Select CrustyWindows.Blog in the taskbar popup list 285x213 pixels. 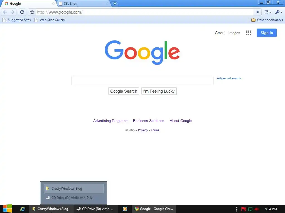coord(73,189)
